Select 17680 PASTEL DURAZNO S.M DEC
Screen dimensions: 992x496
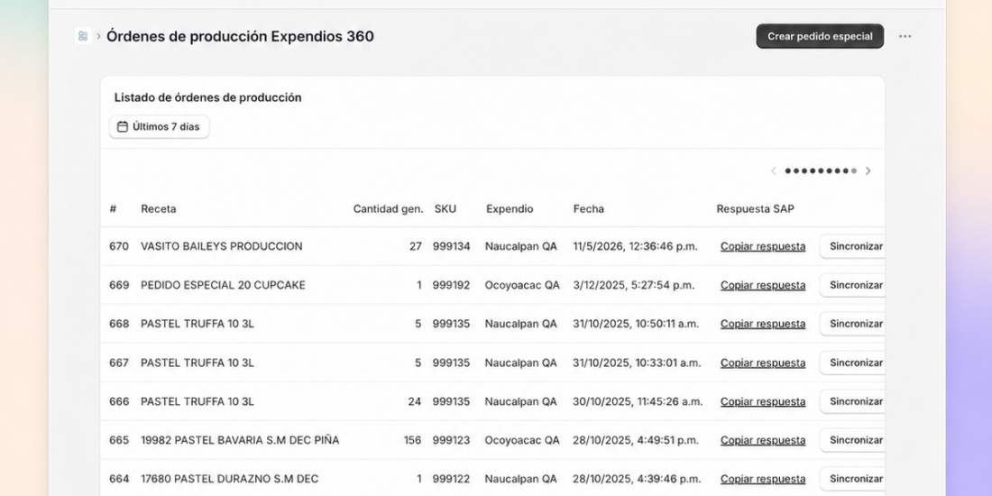tap(229, 479)
